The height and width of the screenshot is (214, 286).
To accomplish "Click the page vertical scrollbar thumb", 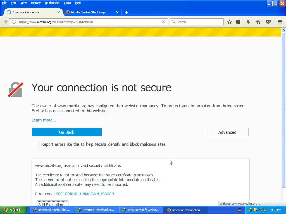I will pos(283,110).
